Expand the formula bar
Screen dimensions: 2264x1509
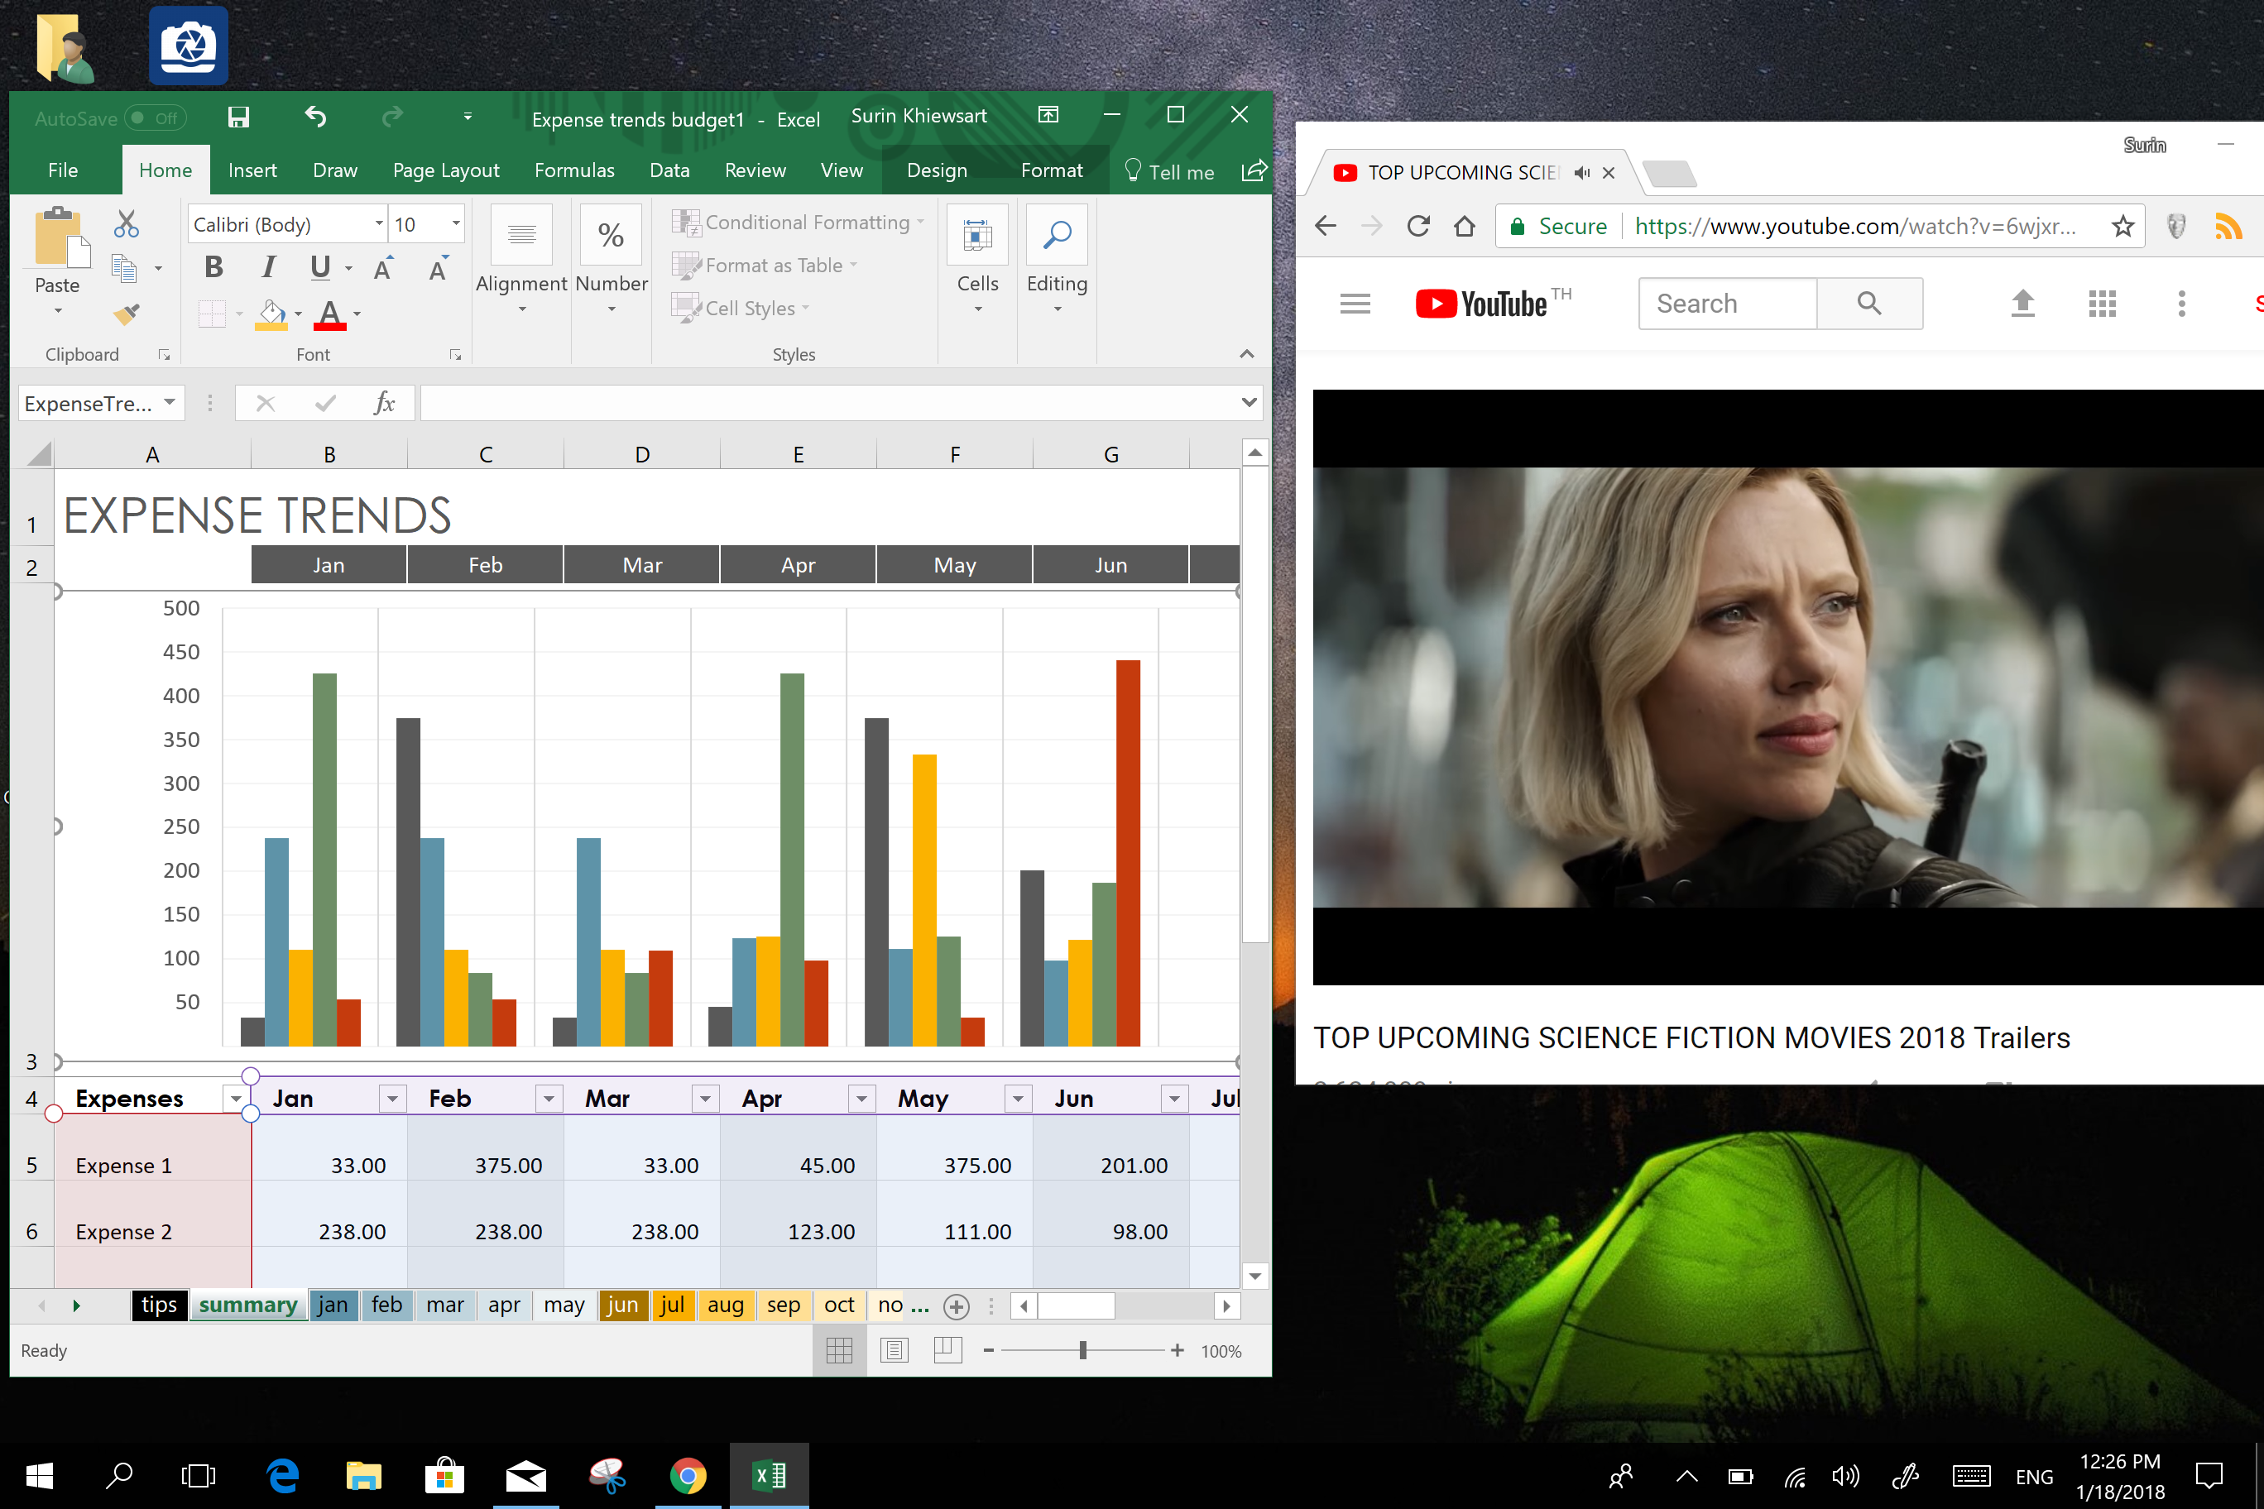(1249, 402)
